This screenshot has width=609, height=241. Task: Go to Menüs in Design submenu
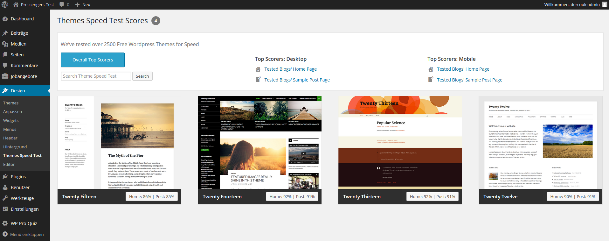click(10, 129)
